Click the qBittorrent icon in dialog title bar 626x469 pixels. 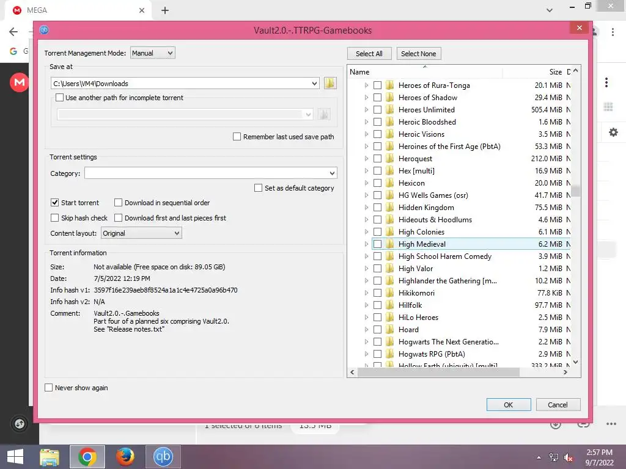(x=44, y=30)
